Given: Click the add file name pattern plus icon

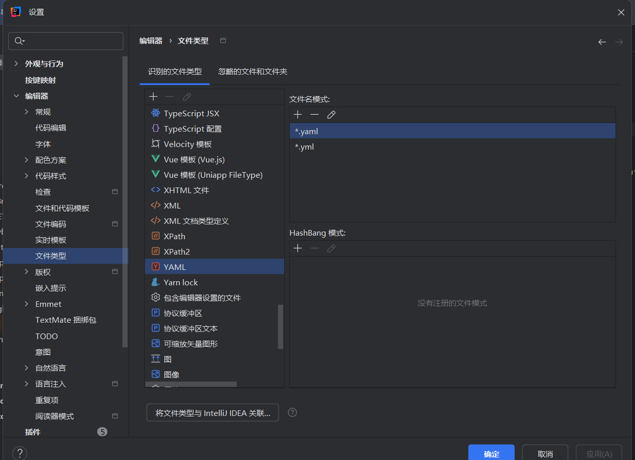Looking at the screenshot, I should point(298,115).
